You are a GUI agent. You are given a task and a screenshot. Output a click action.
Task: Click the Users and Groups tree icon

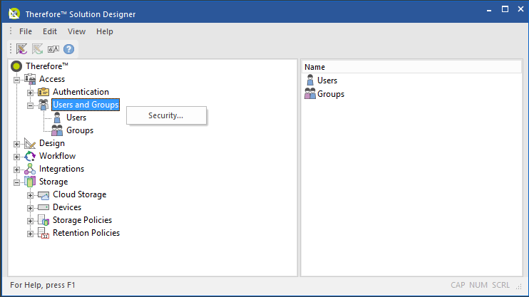(x=43, y=105)
